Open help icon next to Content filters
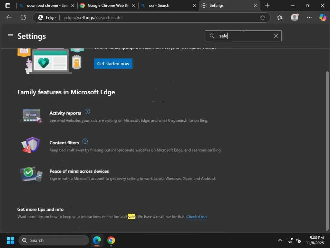 (85, 141)
